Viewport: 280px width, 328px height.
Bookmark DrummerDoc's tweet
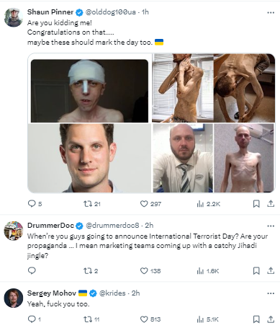(x=256, y=271)
